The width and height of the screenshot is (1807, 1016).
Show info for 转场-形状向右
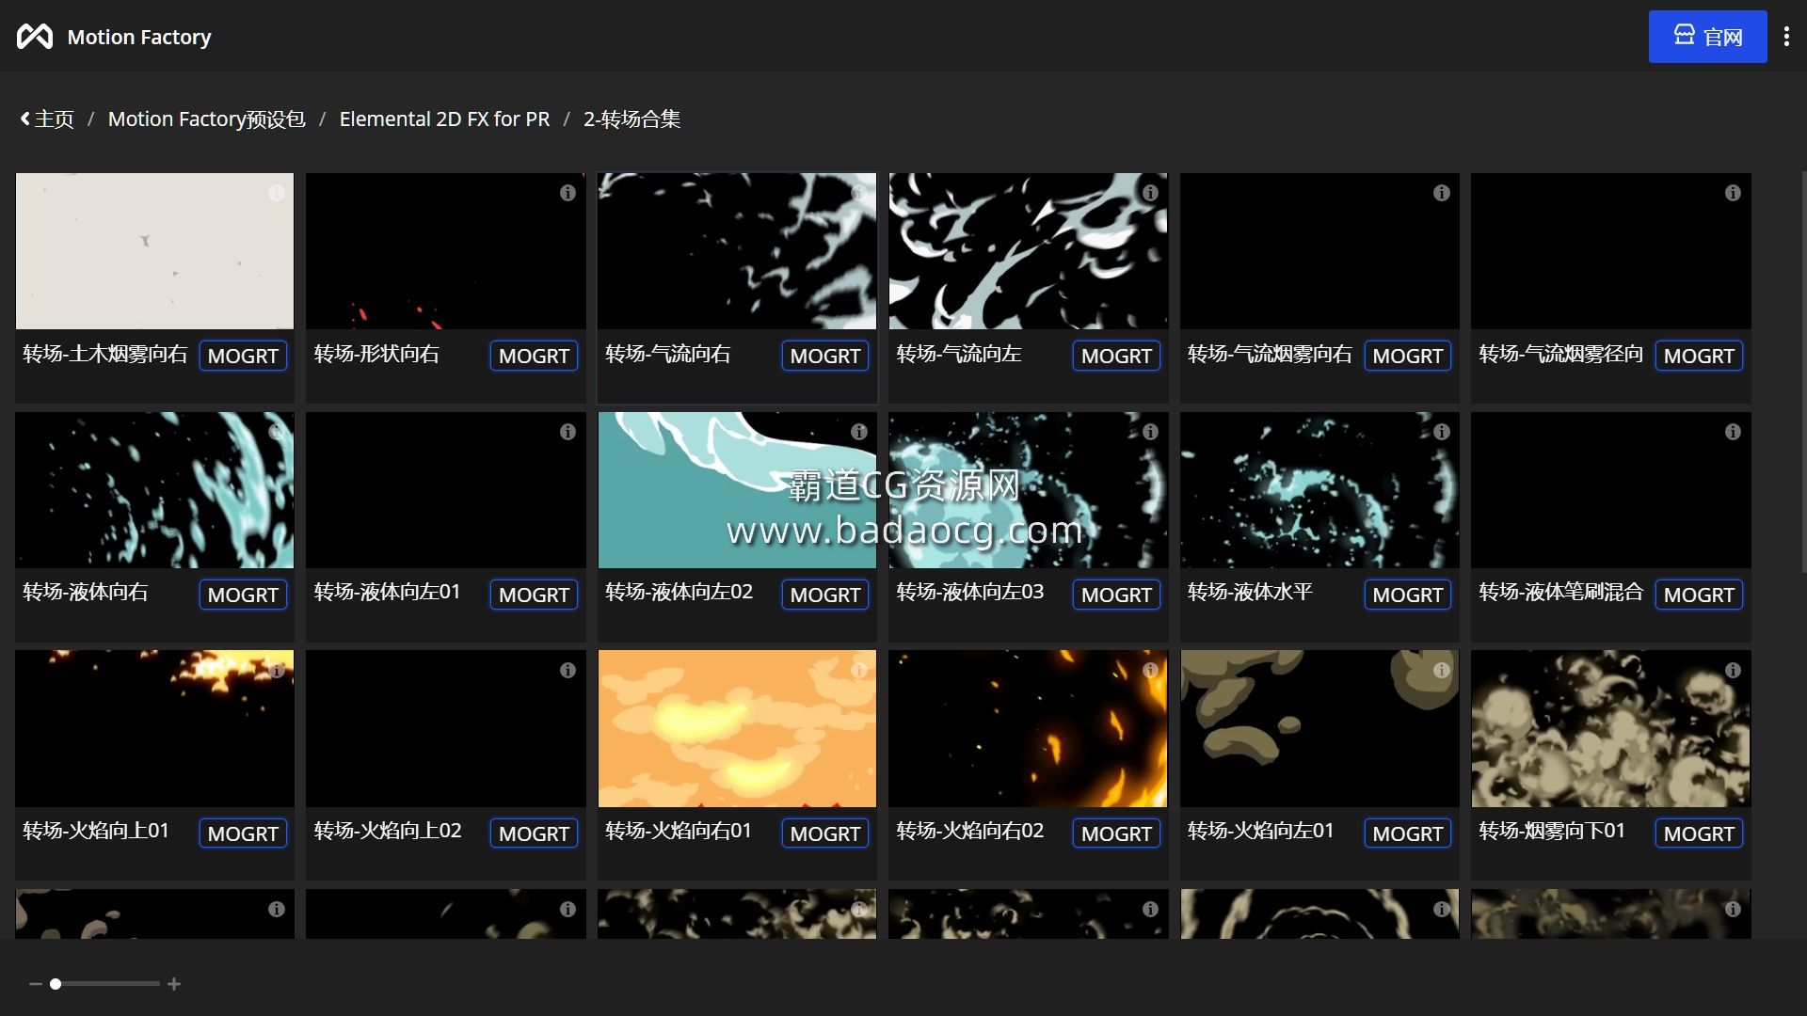coord(568,193)
